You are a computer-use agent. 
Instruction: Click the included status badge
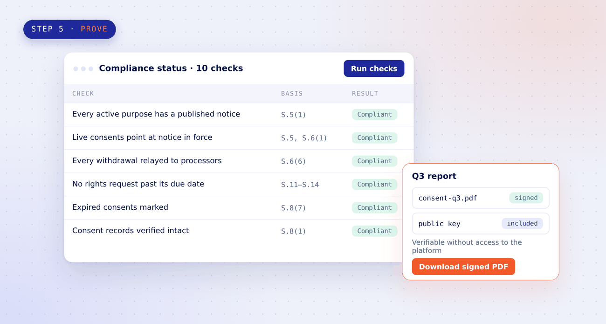(x=523, y=223)
